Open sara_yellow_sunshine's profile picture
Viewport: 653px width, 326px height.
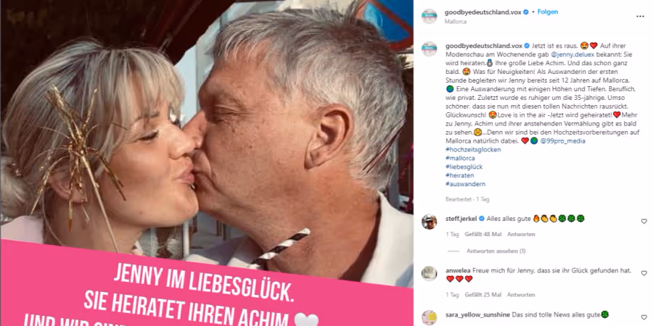[x=429, y=318]
